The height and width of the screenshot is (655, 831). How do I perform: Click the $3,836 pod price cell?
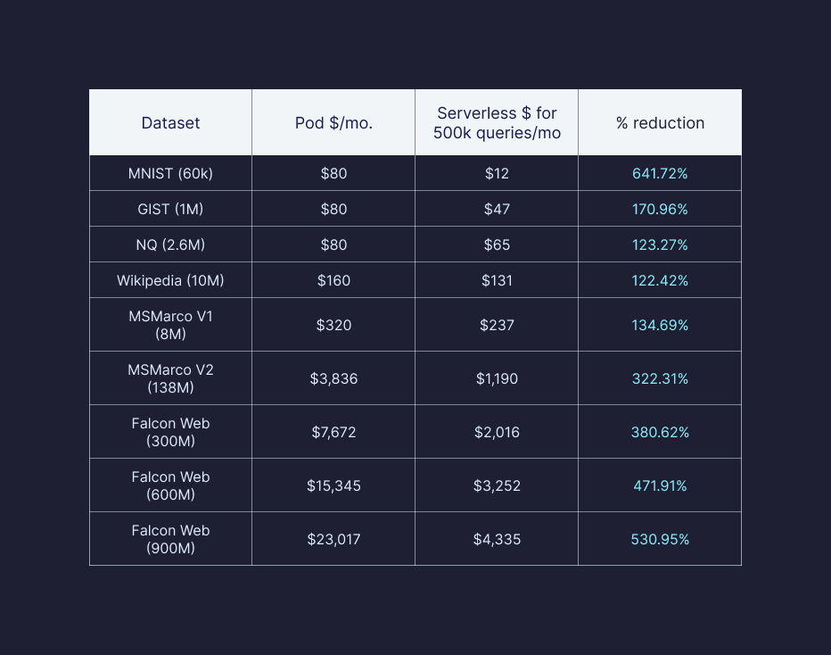coord(333,378)
